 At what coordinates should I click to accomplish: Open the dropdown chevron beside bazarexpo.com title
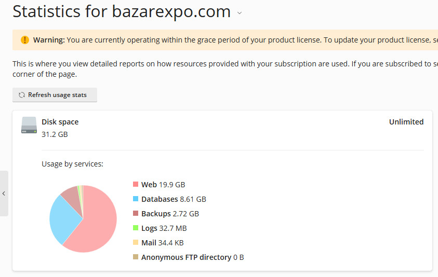click(240, 13)
